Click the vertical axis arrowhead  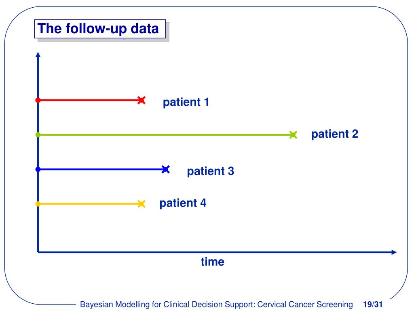pos(38,55)
